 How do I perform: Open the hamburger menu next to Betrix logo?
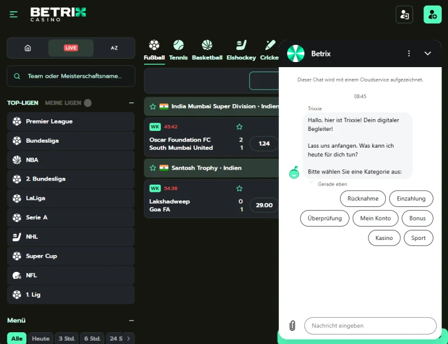point(13,15)
